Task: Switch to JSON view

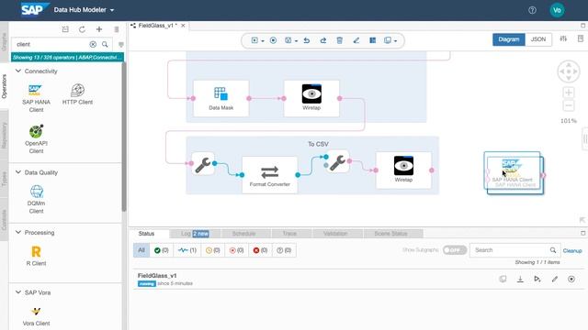Action: 538,39
